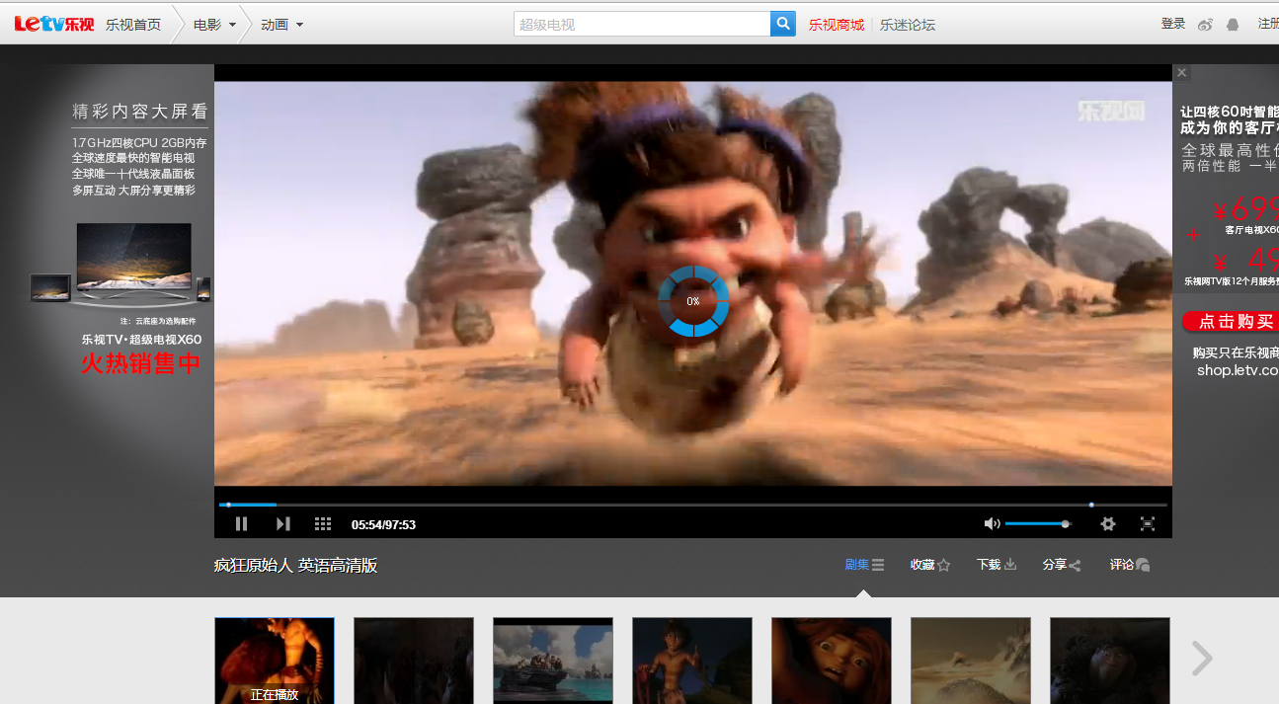1279x704 pixels.
Task: Search using the blue magnifier button
Action: [783, 24]
